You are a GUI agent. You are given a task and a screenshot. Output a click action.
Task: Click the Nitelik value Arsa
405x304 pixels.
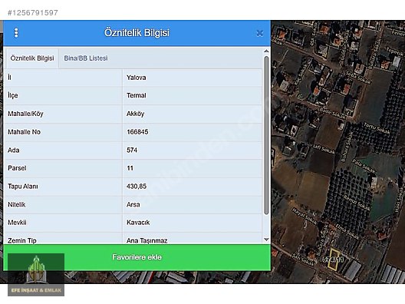133,204
